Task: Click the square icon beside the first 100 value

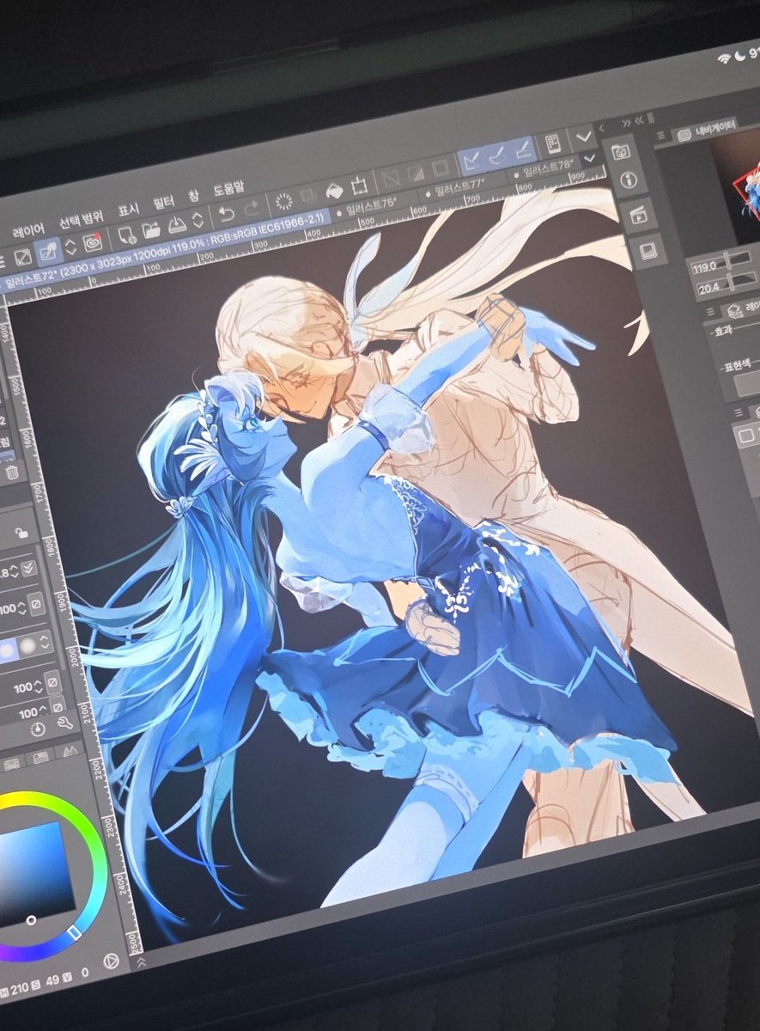Action: [x=37, y=606]
